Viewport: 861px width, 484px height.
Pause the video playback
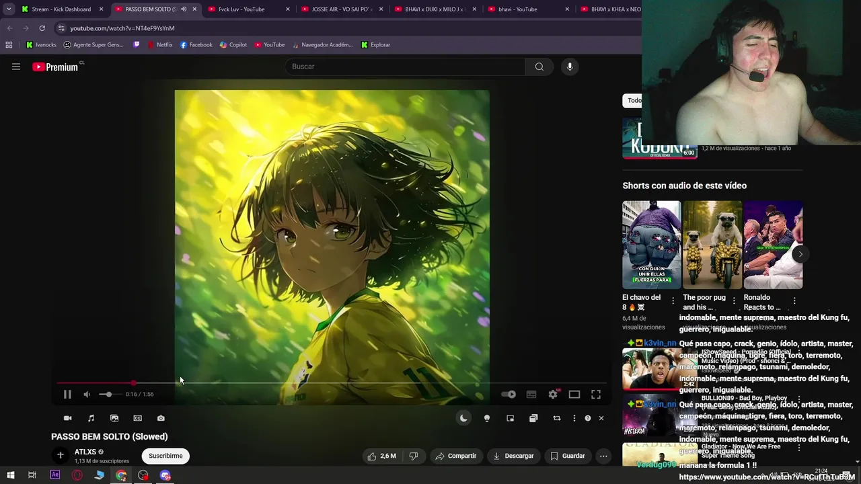click(x=67, y=395)
